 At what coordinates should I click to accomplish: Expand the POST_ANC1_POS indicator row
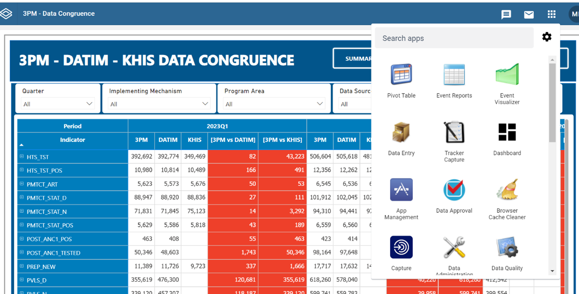click(x=22, y=239)
